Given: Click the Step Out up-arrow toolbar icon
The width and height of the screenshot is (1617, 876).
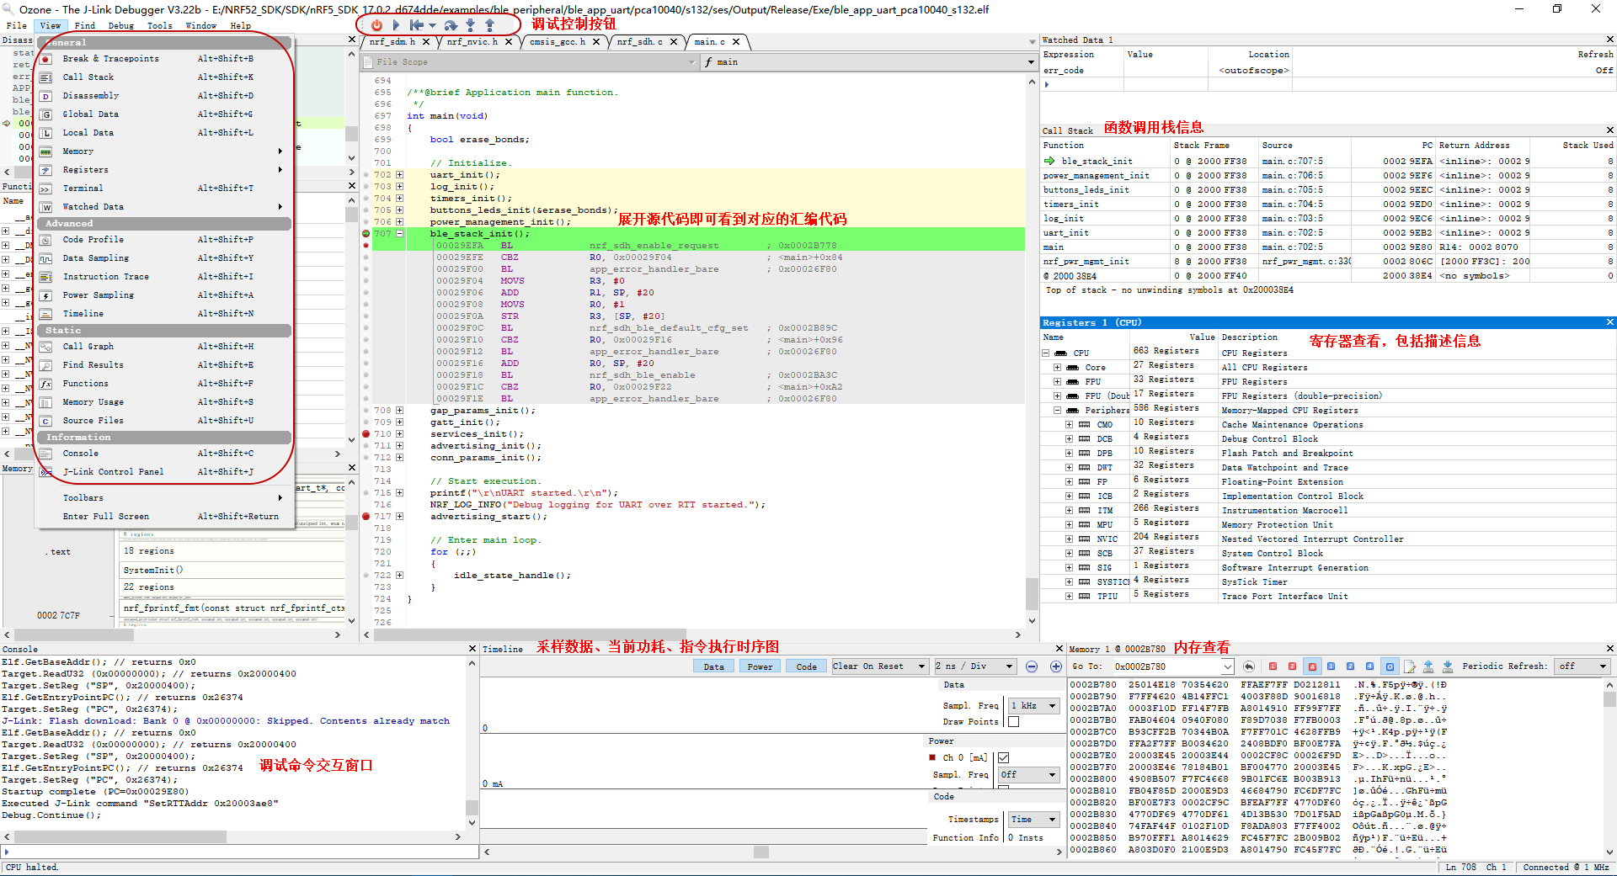Looking at the screenshot, I should (x=489, y=25).
